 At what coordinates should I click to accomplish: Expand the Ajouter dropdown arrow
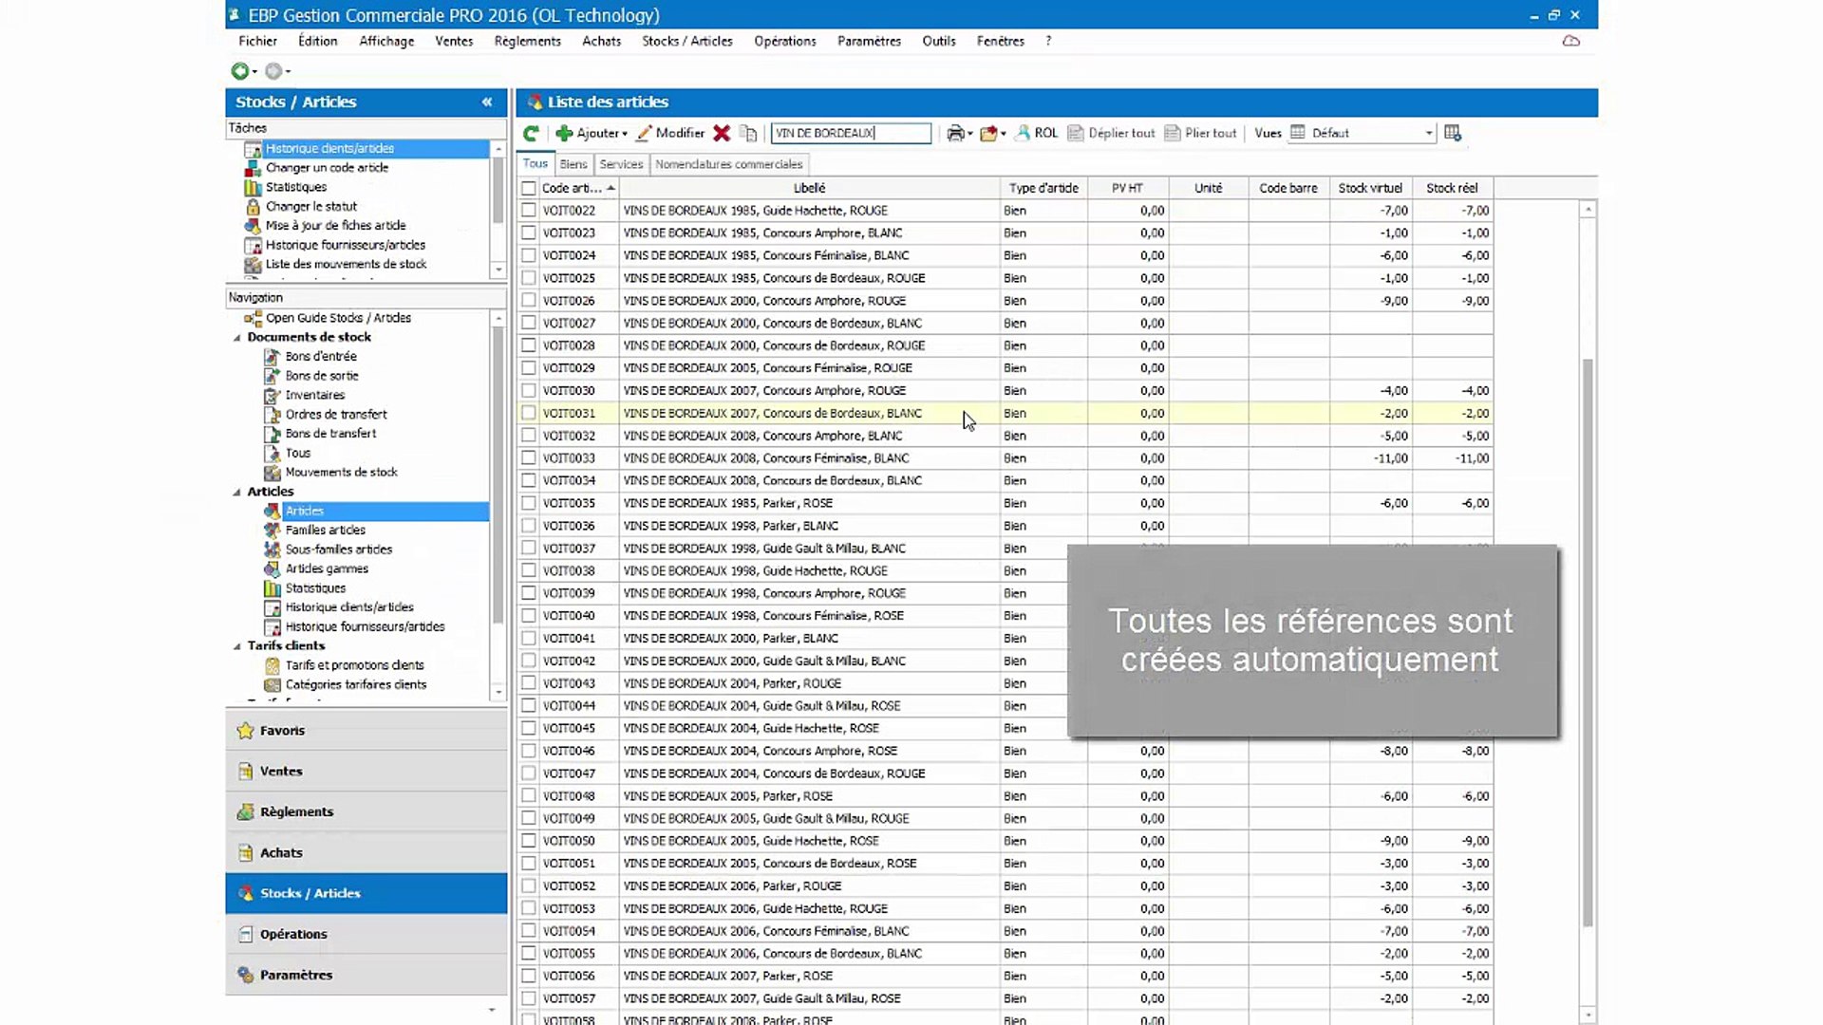pyautogui.click(x=625, y=135)
